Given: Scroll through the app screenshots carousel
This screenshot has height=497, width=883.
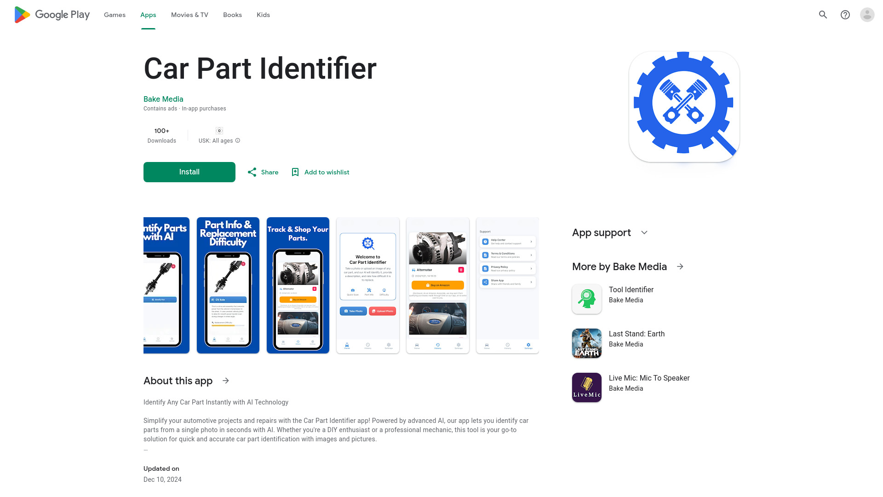Looking at the screenshot, I should tap(532, 285).
